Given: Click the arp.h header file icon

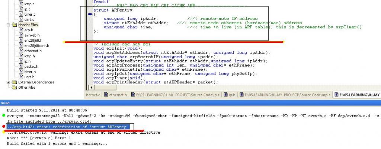Looking at the screenshot, I should (21, 30).
